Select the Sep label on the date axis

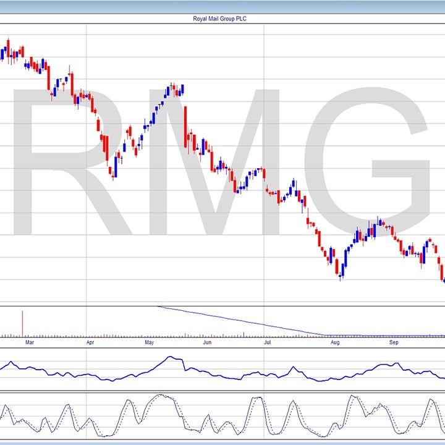click(x=394, y=341)
